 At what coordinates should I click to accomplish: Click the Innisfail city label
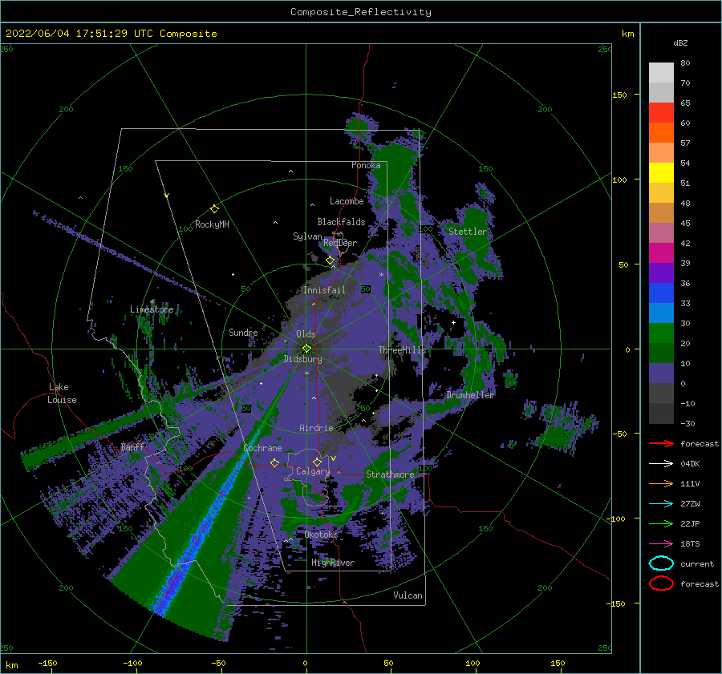[x=324, y=290]
